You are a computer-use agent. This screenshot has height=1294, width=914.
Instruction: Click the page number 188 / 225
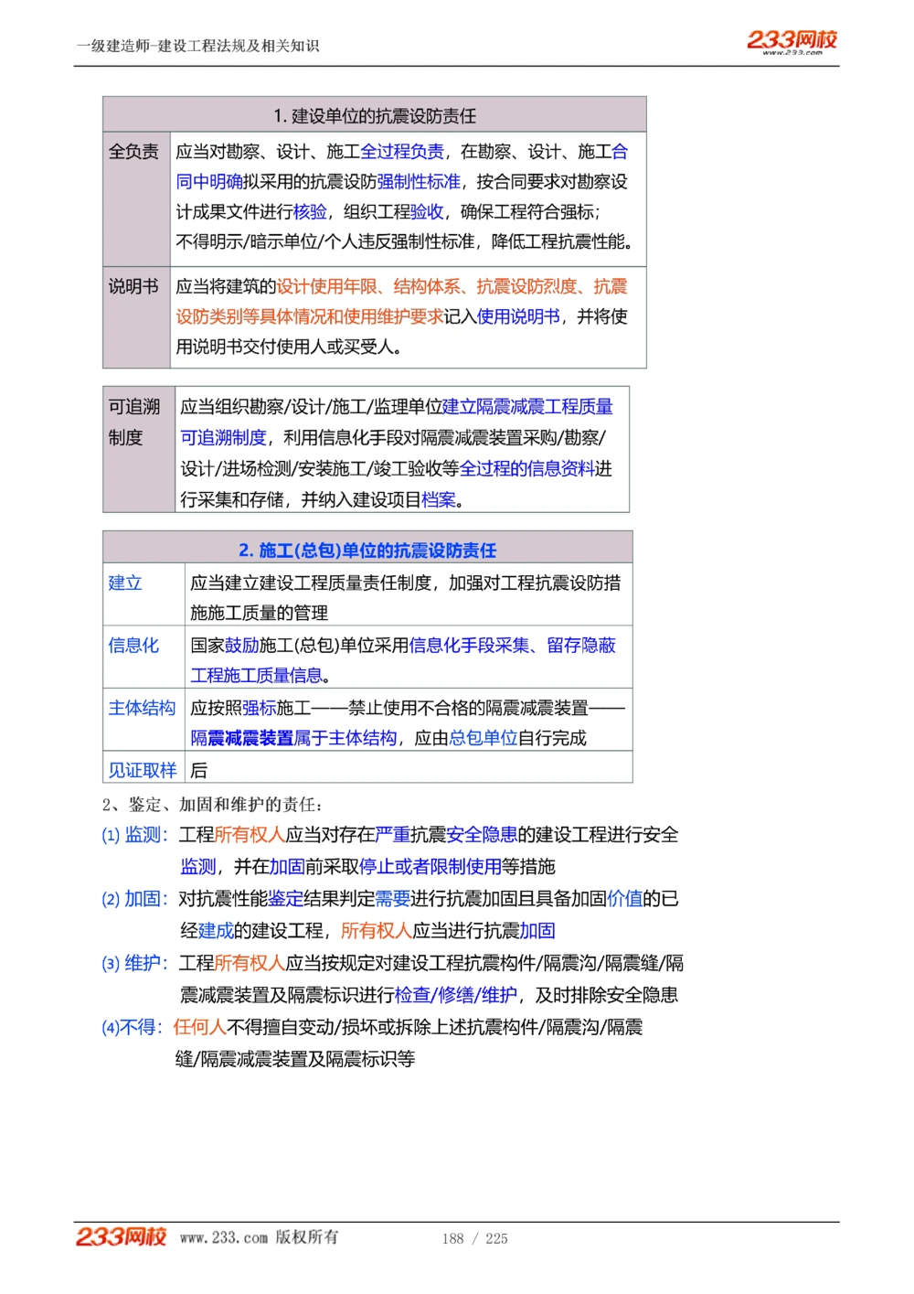tap(476, 1239)
